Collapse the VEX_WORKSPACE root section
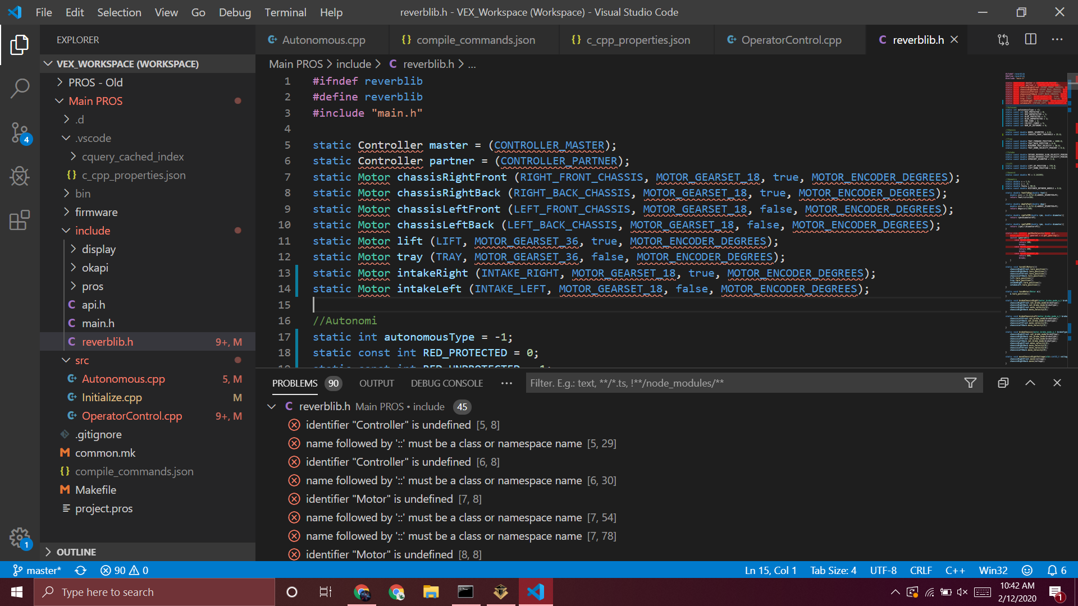 pos(48,64)
